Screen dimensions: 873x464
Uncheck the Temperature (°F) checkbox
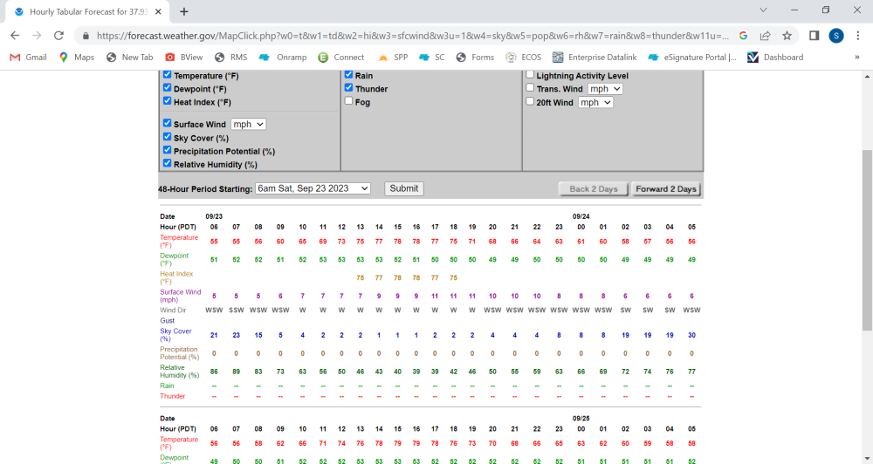click(x=167, y=74)
